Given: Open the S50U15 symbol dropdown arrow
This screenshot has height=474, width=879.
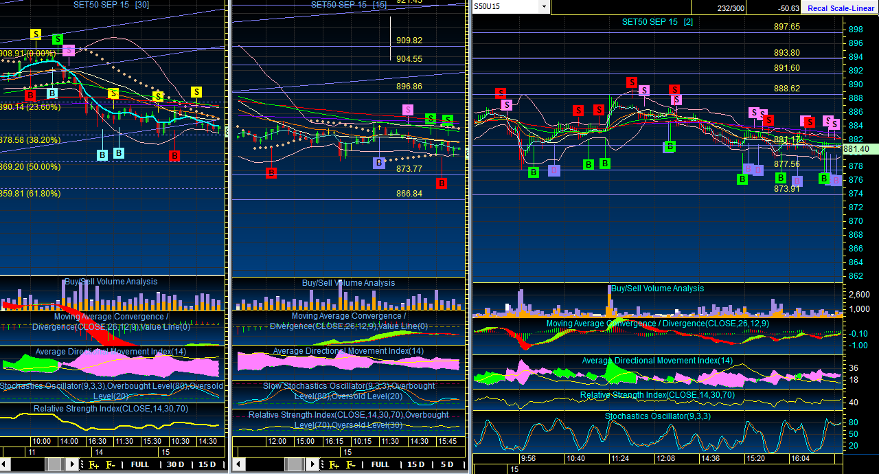Looking at the screenshot, I should [x=544, y=7].
